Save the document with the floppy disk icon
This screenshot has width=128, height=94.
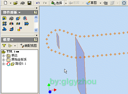[29, 3]
